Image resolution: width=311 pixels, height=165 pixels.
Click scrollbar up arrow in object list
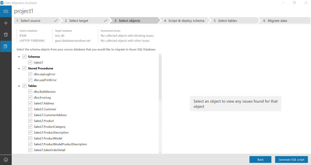(160, 55)
